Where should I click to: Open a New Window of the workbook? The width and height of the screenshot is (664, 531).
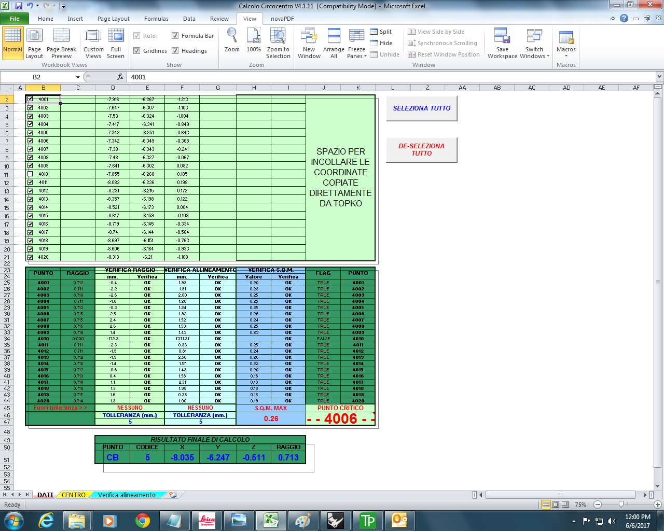point(309,43)
